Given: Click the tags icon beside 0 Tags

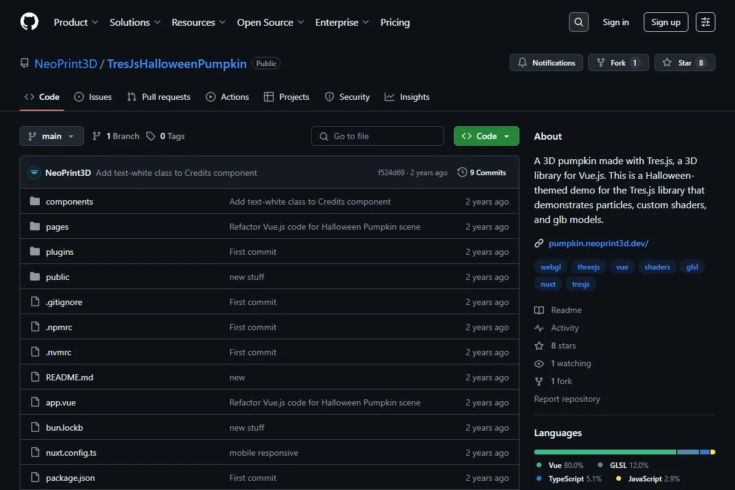Looking at the screenshot, I should (151, 136).
